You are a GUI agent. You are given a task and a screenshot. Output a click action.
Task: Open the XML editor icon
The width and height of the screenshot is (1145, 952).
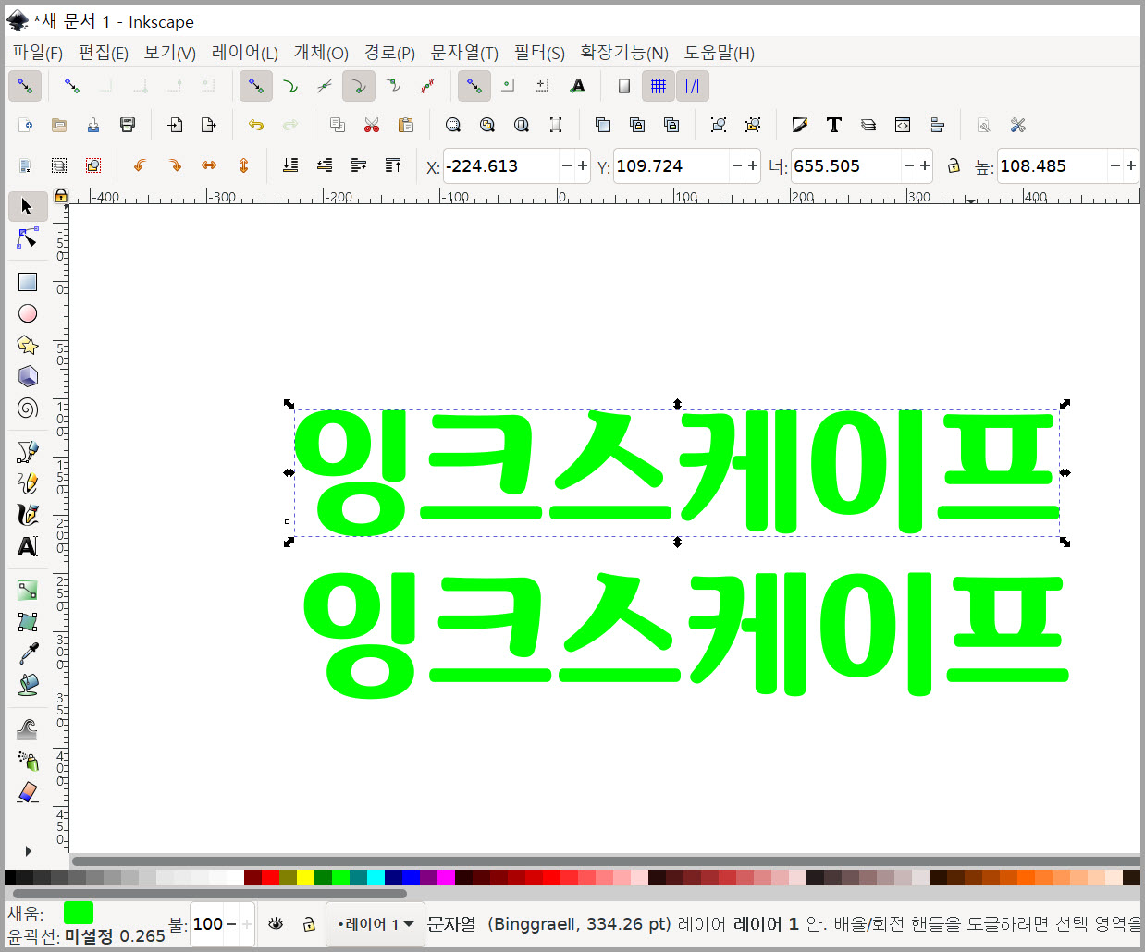click(x=903, y=125)
